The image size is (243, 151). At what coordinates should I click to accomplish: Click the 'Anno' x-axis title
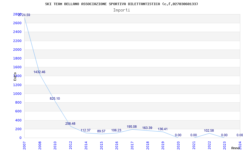(x=236, y=148)
